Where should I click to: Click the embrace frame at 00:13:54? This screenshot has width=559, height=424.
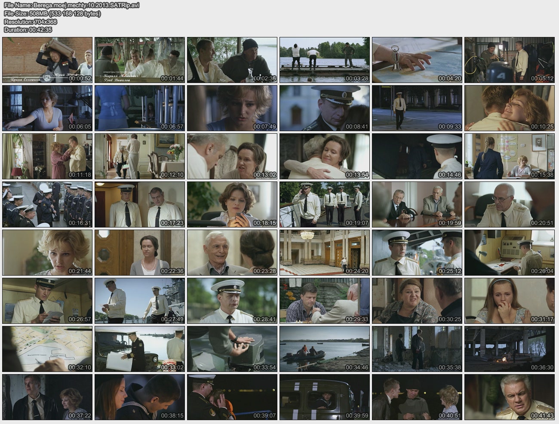click(325, 156)
